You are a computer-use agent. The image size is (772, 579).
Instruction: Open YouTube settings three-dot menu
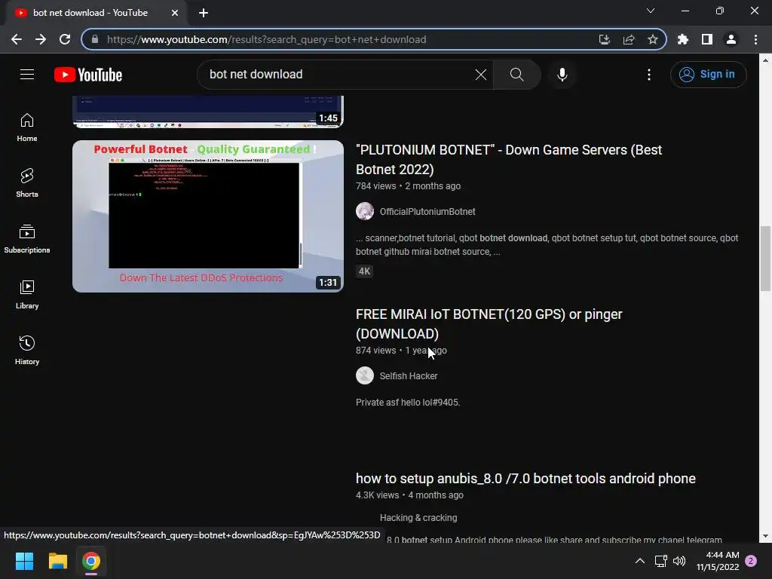(649, 75)
